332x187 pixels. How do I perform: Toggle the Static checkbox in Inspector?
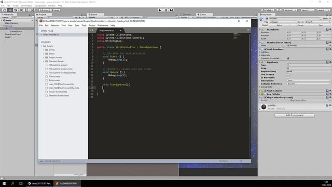321,19
